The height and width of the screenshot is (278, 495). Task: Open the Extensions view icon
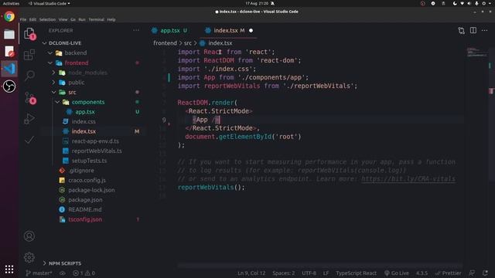[29, 55]
